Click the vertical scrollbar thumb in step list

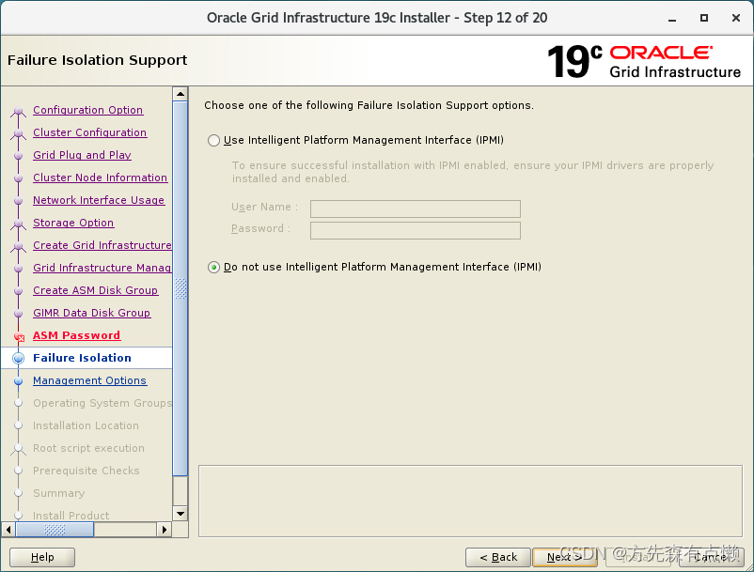point(181,288)
